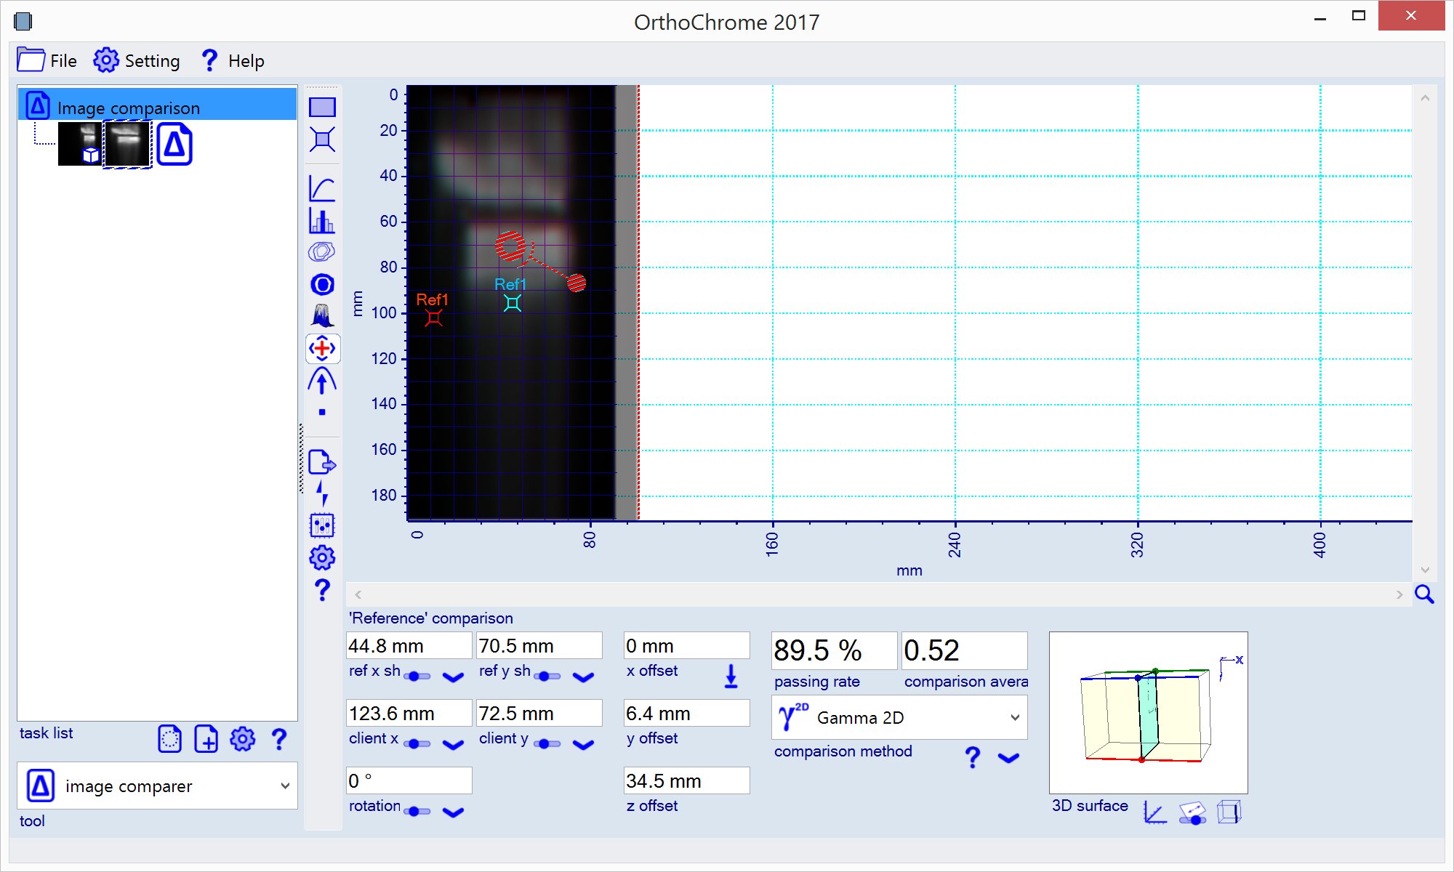Toggle the ref x shift slider switch

click(x=417, y=676)
